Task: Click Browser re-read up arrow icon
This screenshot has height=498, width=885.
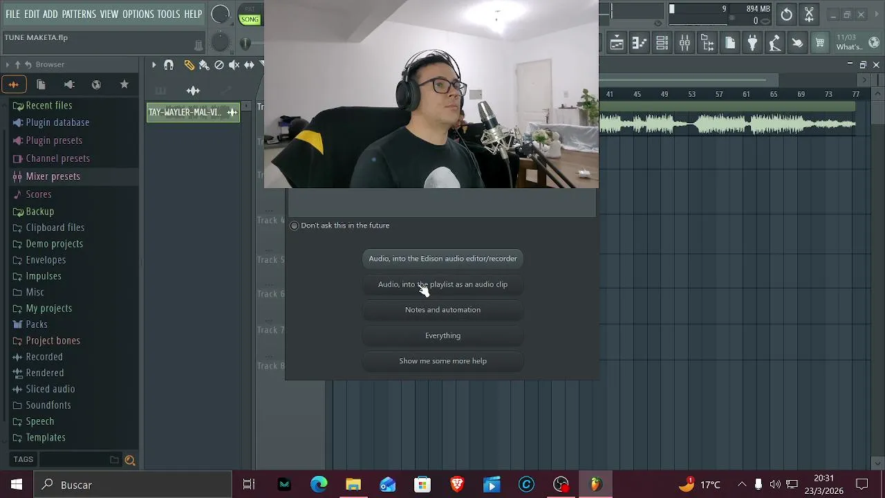Action: (x=18, y=64)
